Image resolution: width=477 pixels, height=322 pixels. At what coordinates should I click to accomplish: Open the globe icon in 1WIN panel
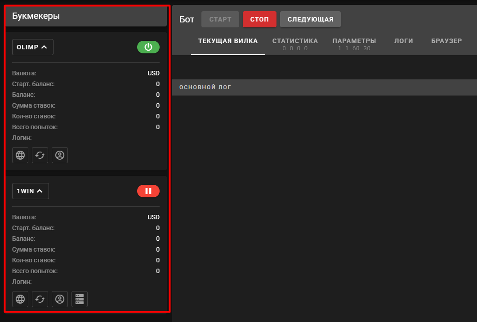tap(20, 299)
